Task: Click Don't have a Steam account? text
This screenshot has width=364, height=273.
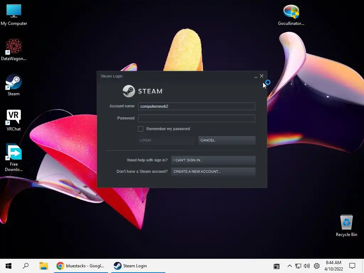Action: 142,172
